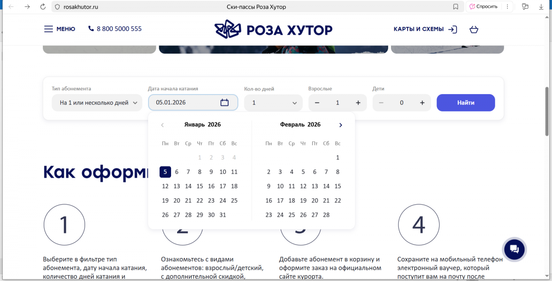Click the МЕНЮ label in header

[x=66, y=29]
